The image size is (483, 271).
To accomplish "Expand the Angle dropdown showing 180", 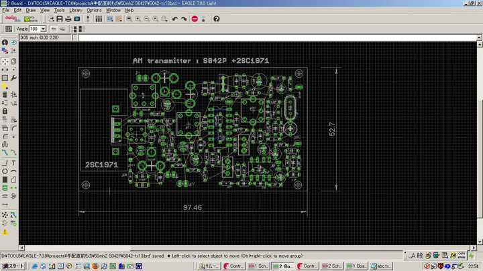I will 44,29.
